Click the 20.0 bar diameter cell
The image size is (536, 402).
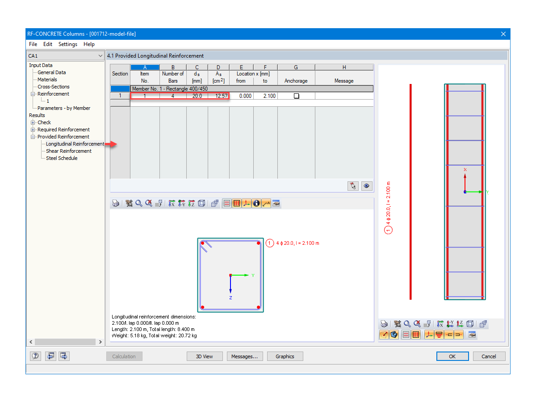coord(197,96)
